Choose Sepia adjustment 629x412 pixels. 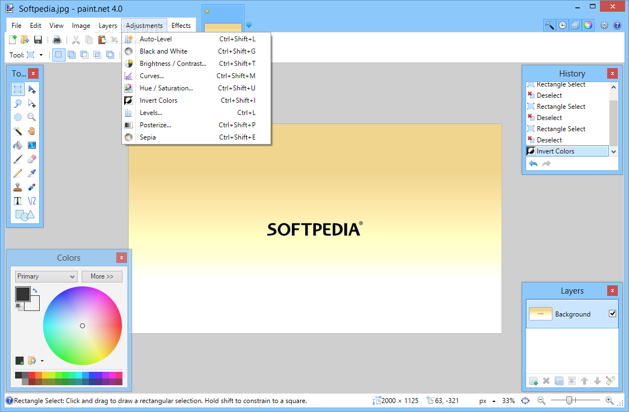click(197, 137)
